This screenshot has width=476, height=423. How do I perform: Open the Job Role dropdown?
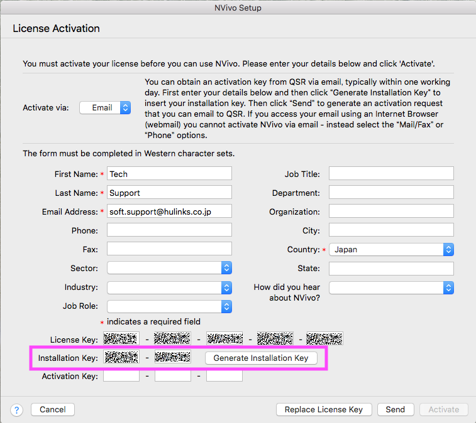point(169,306)
